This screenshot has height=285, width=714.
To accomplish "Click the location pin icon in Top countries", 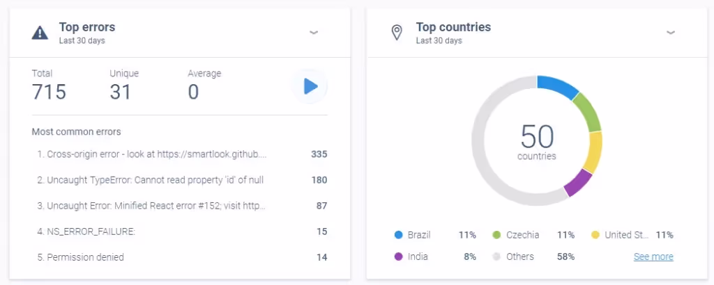I will point(397,33).
